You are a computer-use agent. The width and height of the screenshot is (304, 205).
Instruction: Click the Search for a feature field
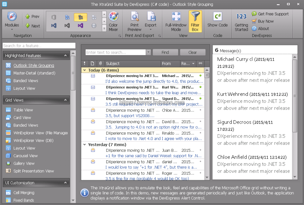pyautogui.click(x=39, y=46)
